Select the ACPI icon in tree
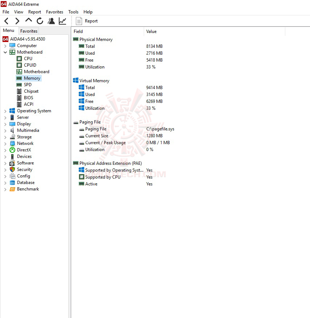 tap(19, 104)
